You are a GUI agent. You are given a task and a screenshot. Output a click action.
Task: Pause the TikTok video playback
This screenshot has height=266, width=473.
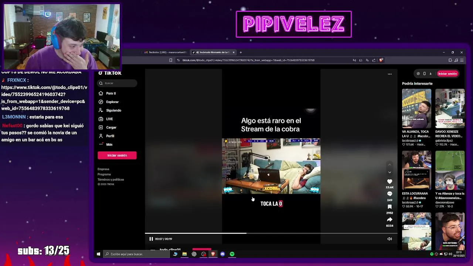[x=151, y=239]
